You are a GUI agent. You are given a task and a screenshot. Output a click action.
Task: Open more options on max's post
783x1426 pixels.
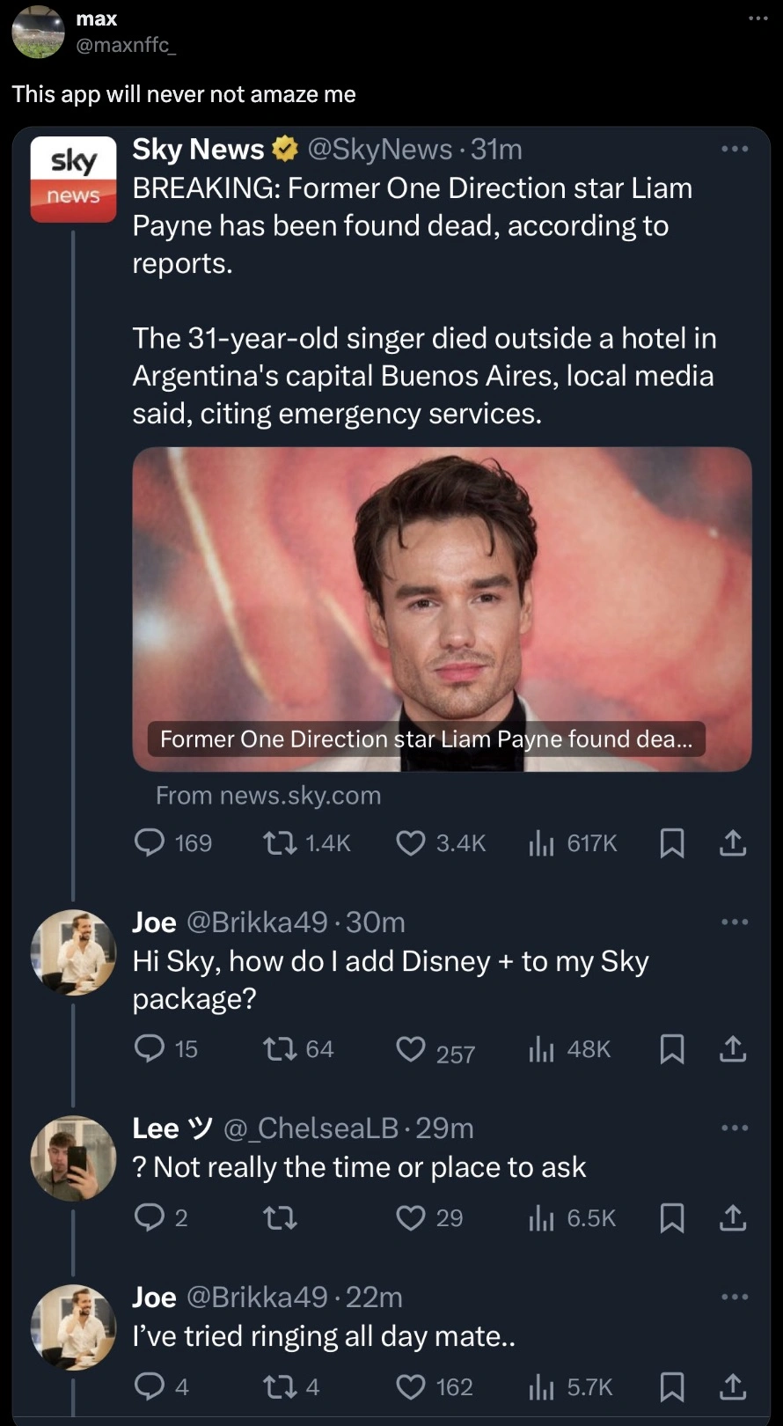point(758,18)
